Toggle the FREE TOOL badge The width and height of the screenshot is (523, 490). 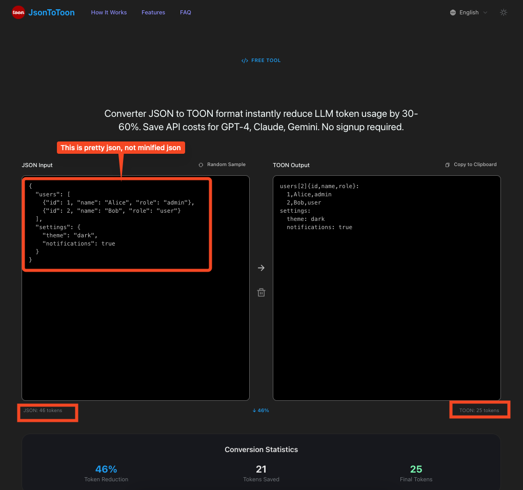pos(261,60)
